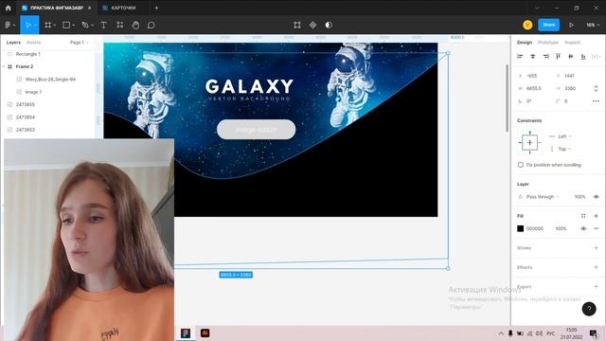Open the Figma main menu icon

(9, 26)
